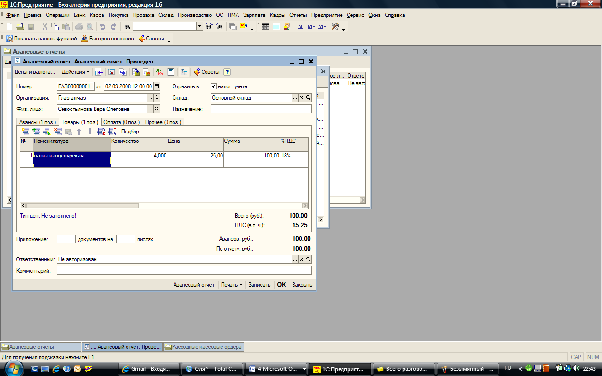Toggle the налог. учете checkbox
This screenshot has height=376, width=602.
(214, 86)
